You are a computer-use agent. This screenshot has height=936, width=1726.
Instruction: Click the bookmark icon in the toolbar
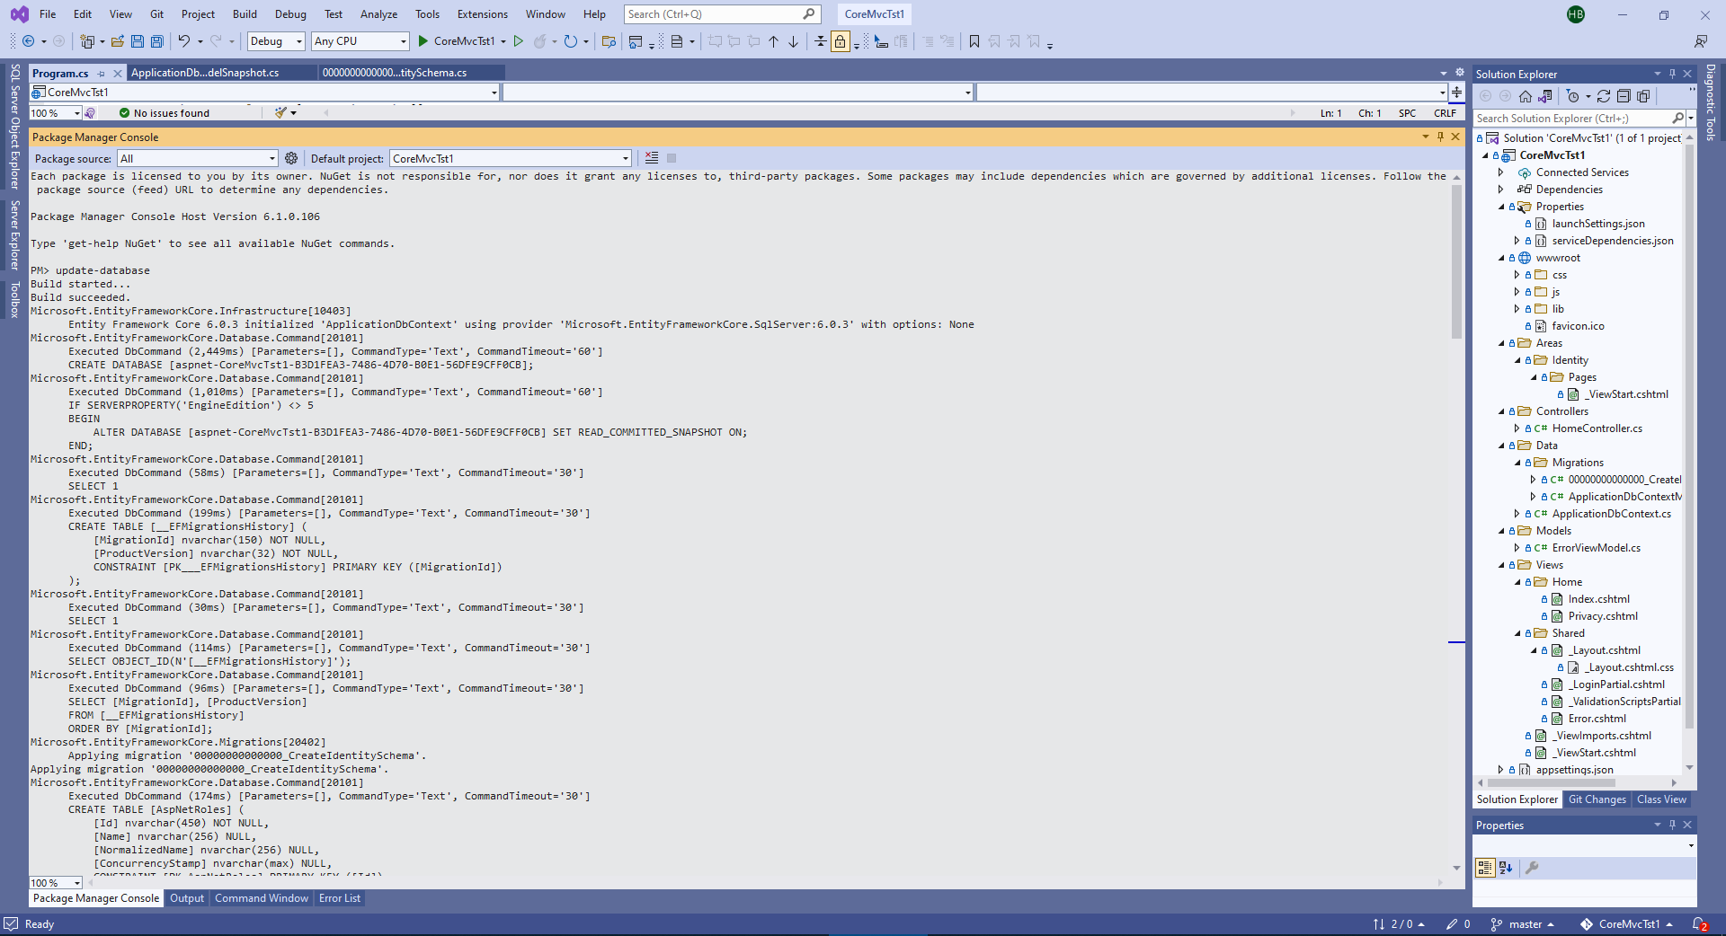(x=974, y=41)
